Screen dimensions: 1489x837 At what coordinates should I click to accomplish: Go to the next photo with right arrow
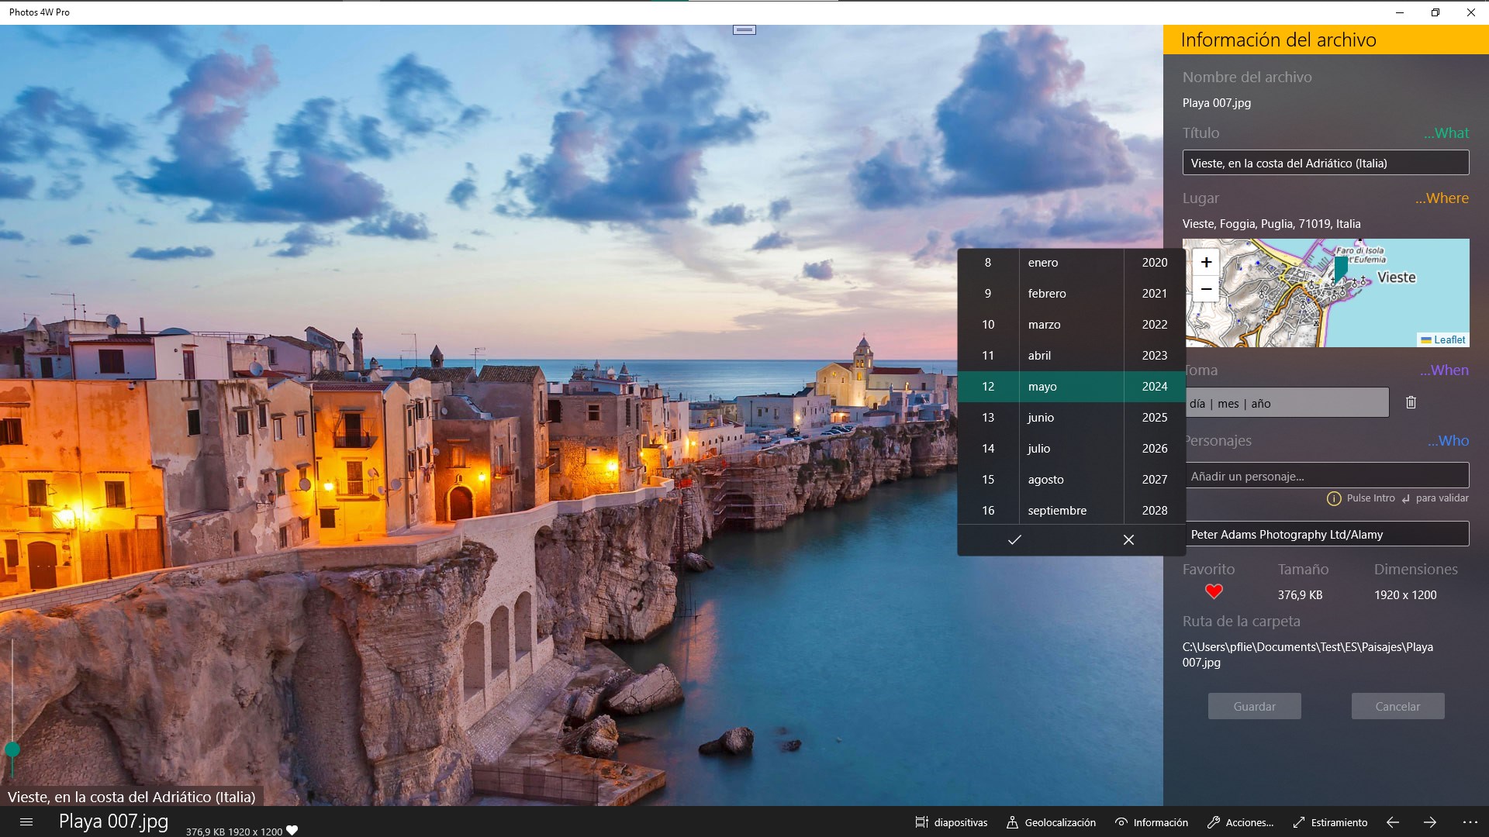[1430, 822]
